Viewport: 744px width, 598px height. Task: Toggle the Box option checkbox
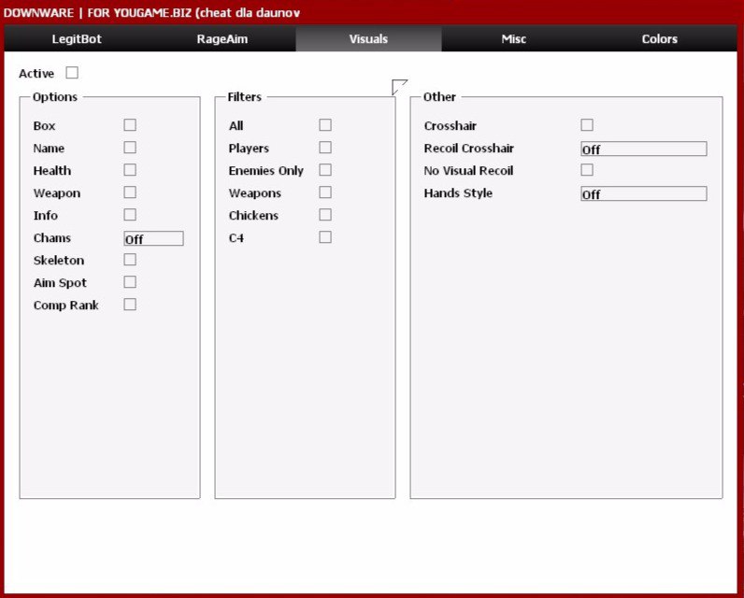[x=130, y=125]
